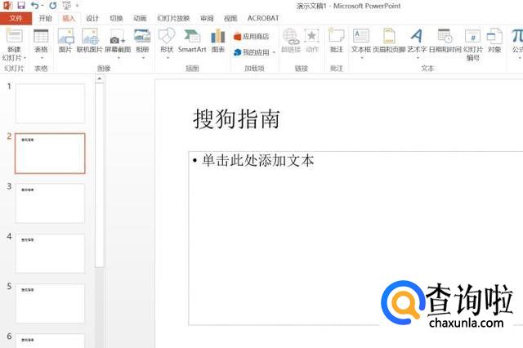Viewport: 523px width, 348px height.
Task: Insert 日期和时间 date and time
Action: click(445, 40)
